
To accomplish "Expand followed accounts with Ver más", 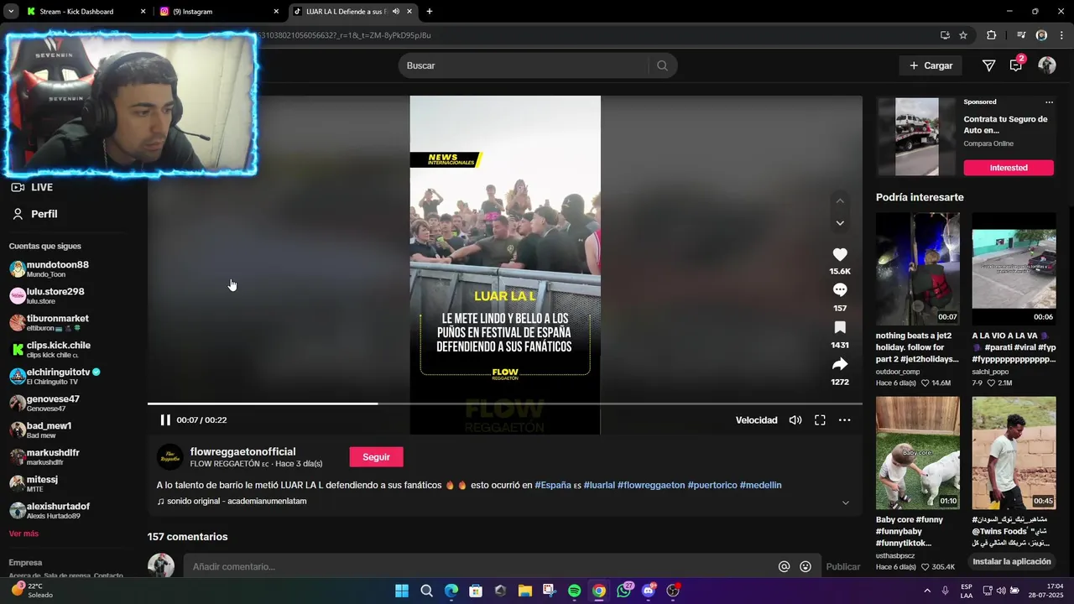I will [23, 534].
